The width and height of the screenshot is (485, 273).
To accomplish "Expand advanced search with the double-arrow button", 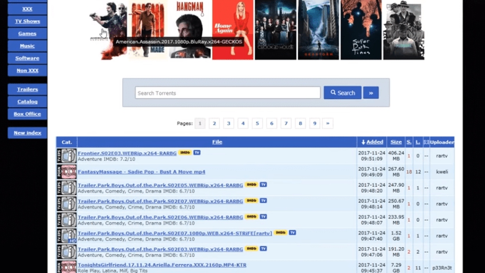I will 371,93.
